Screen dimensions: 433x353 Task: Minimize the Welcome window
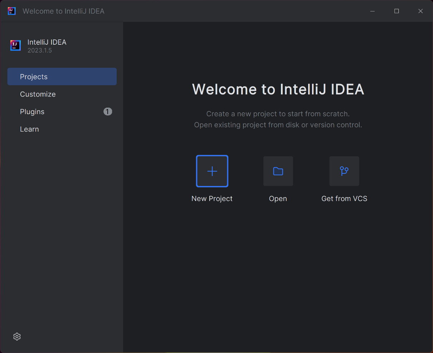pos(373,11)
